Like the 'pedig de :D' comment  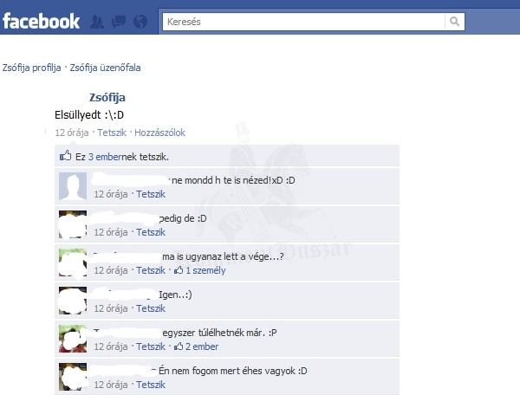click(151, 232)
